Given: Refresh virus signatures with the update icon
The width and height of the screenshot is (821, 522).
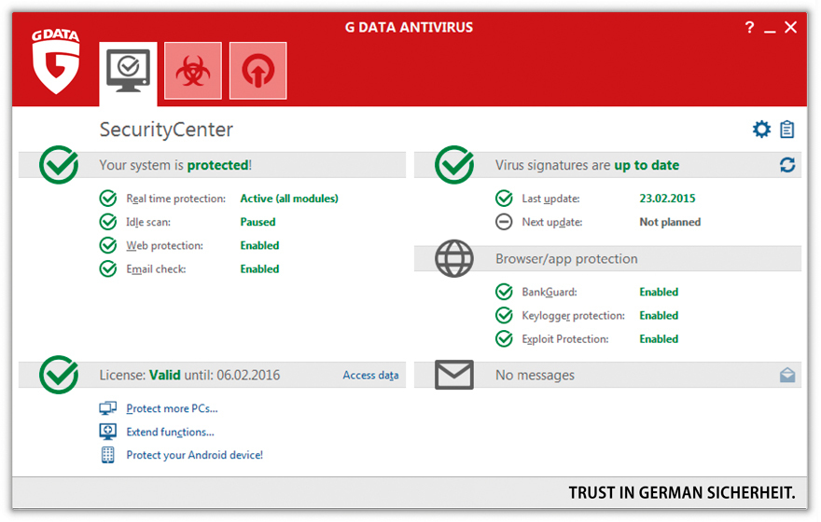Looking at the screenshot, I should click(787, 165).
